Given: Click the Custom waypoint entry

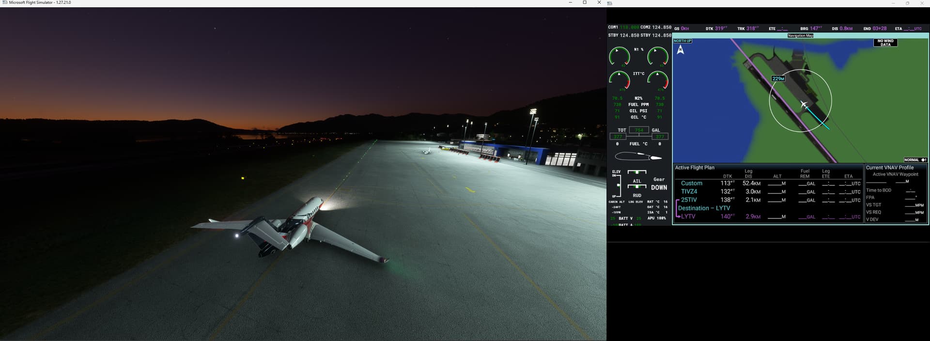Looking at the screenshot, I should pos(691,184).
